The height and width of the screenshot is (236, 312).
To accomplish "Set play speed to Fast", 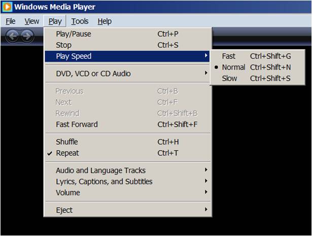I will click(x=229, y=56).
